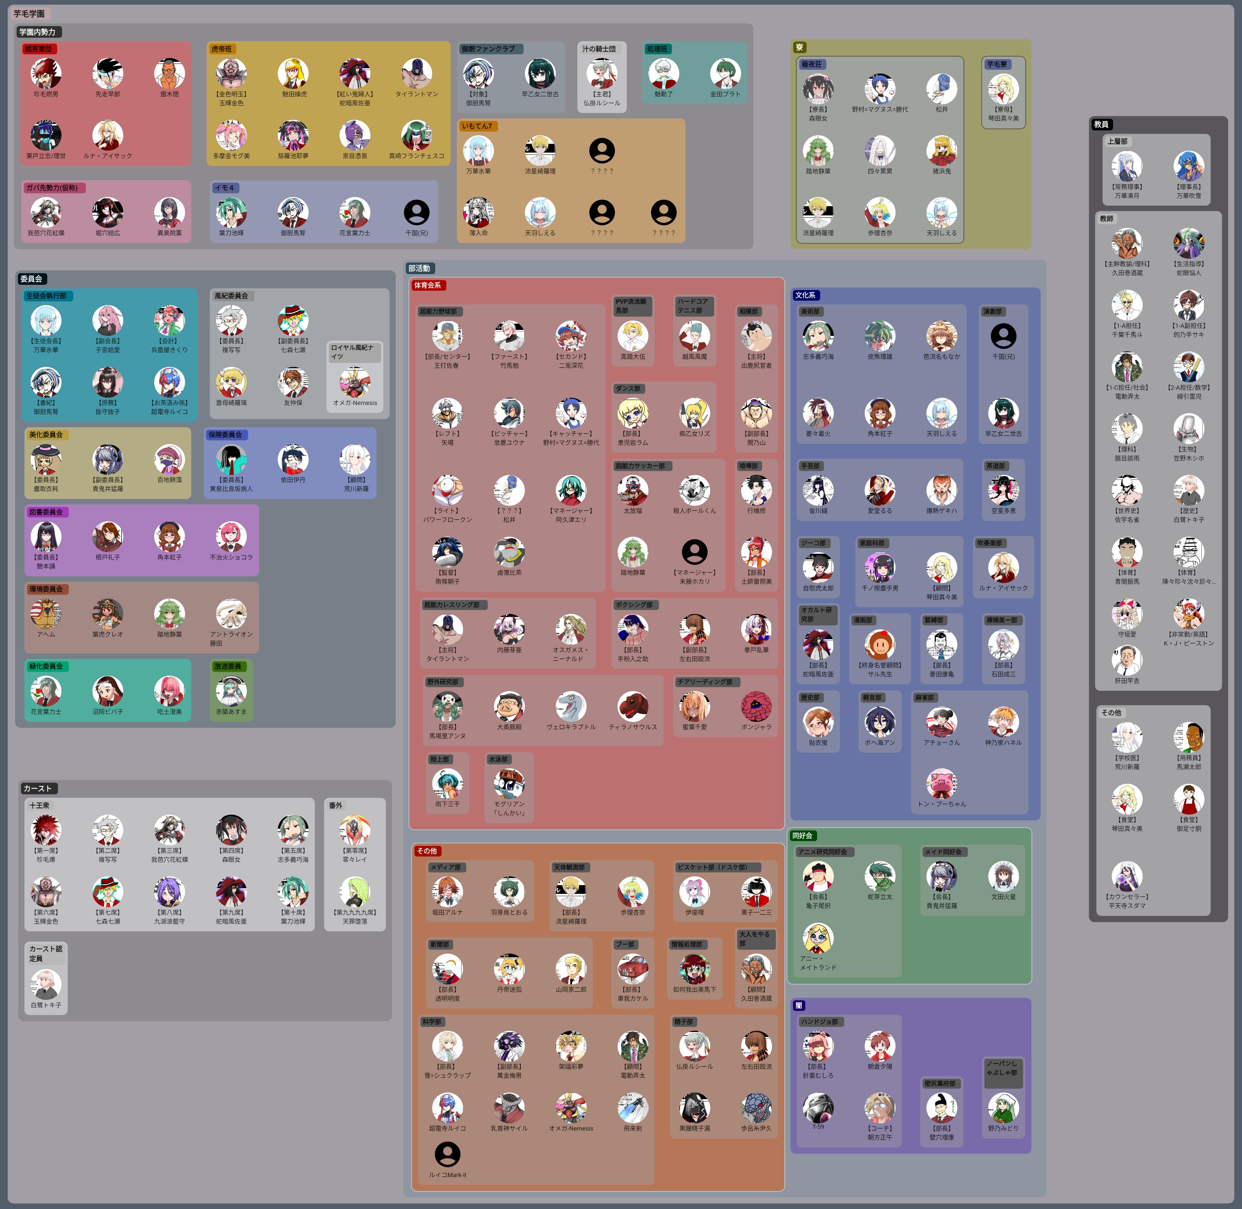Click the 十王衆 group label
The image size is (1242, 1209).
click(x=40, y=805)
